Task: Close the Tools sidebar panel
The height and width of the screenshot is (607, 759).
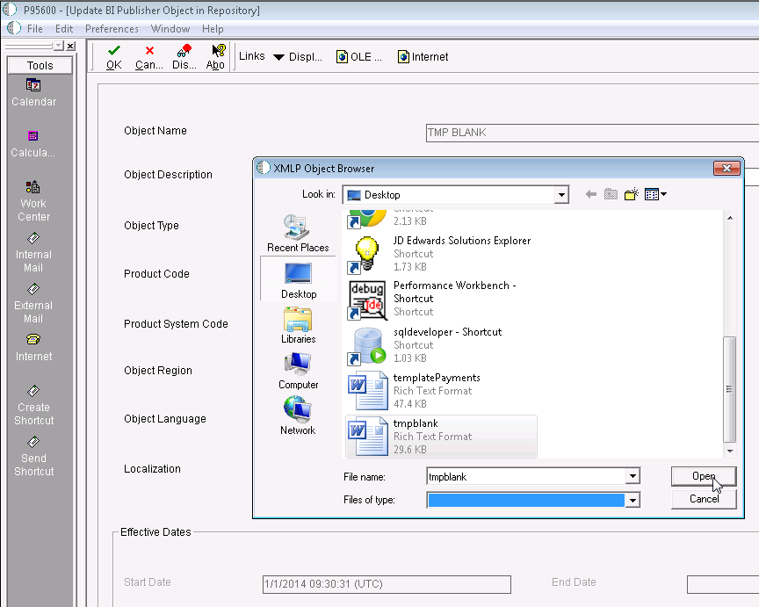Action: click(x=70, y=46)
